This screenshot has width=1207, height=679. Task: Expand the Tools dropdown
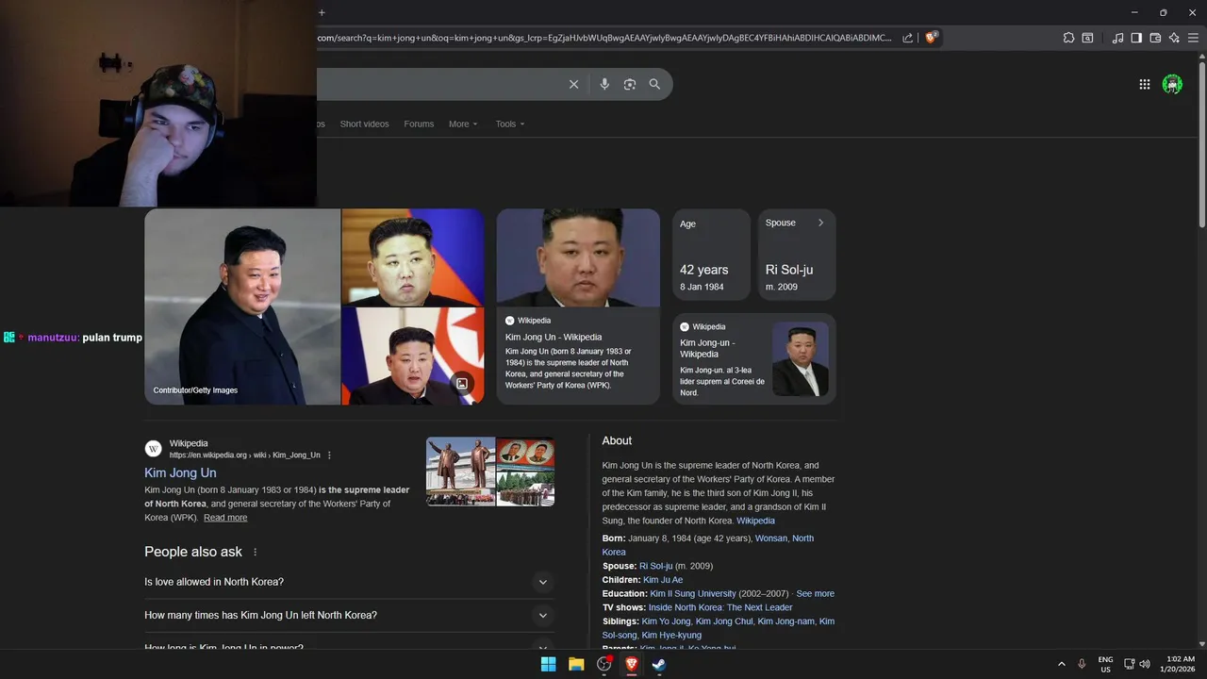510,124
